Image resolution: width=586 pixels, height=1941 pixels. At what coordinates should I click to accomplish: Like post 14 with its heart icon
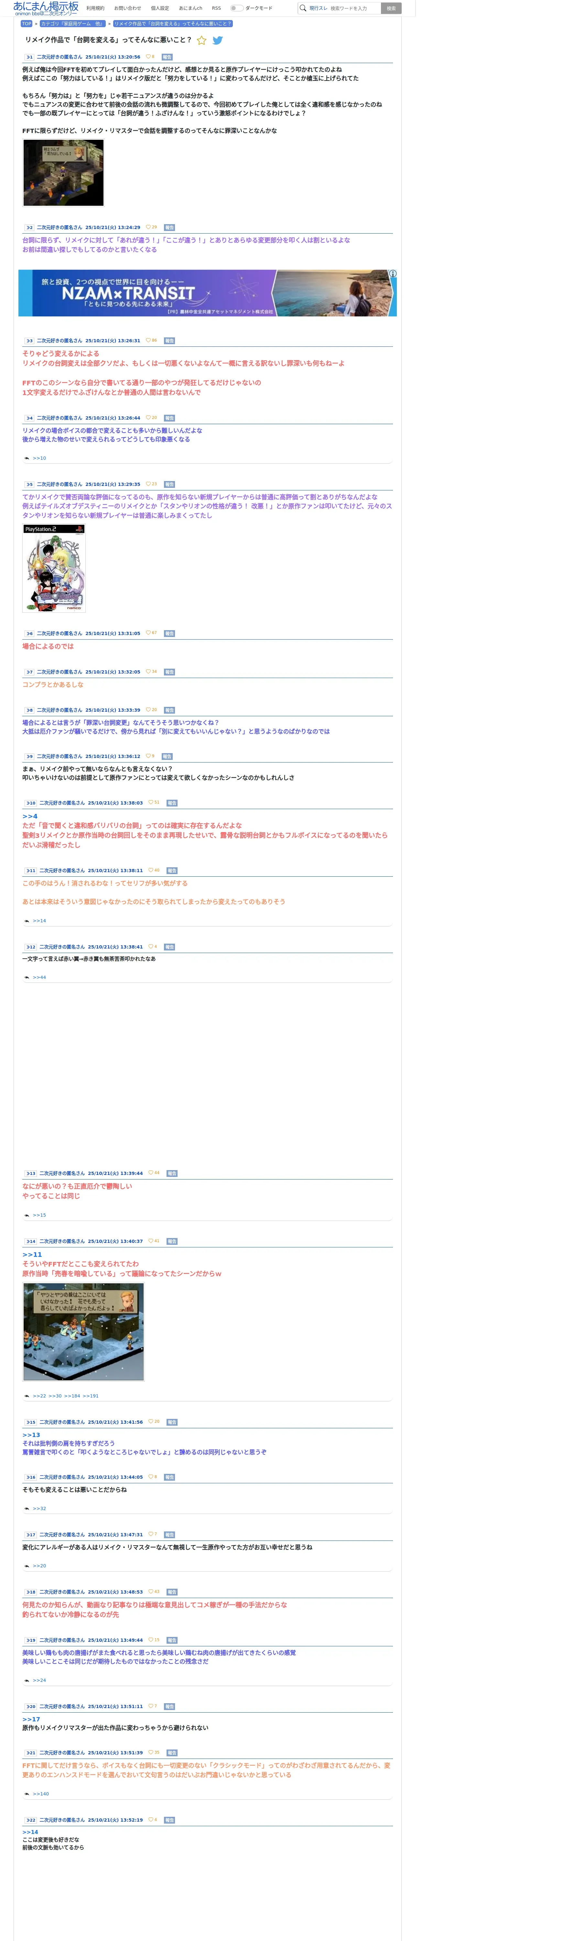151,1241
